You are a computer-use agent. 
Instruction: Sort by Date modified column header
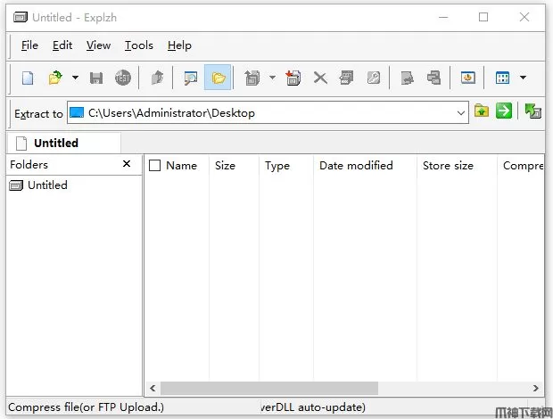pos(356,166)
